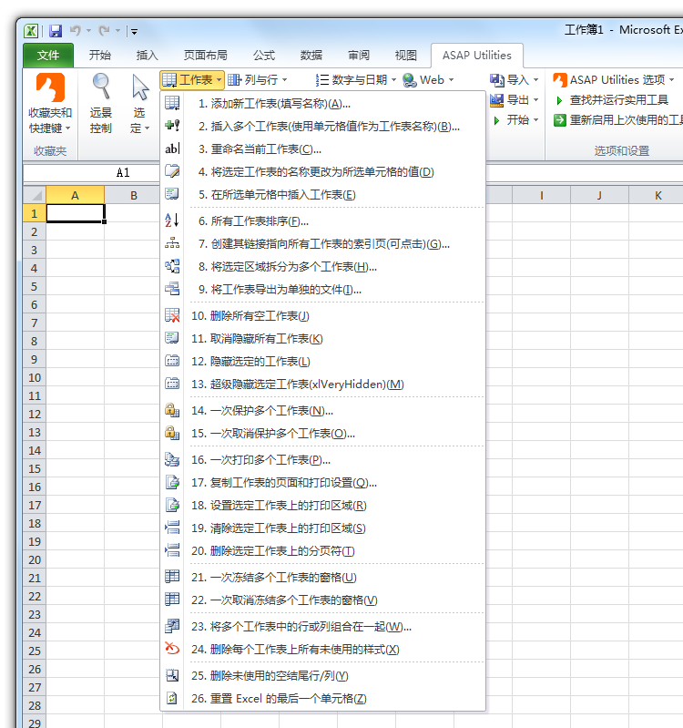Click 查找并运行实用工具 button
The width and height of the screenshot is (683, 728).
pyautogui.click(x=613, y=100)
